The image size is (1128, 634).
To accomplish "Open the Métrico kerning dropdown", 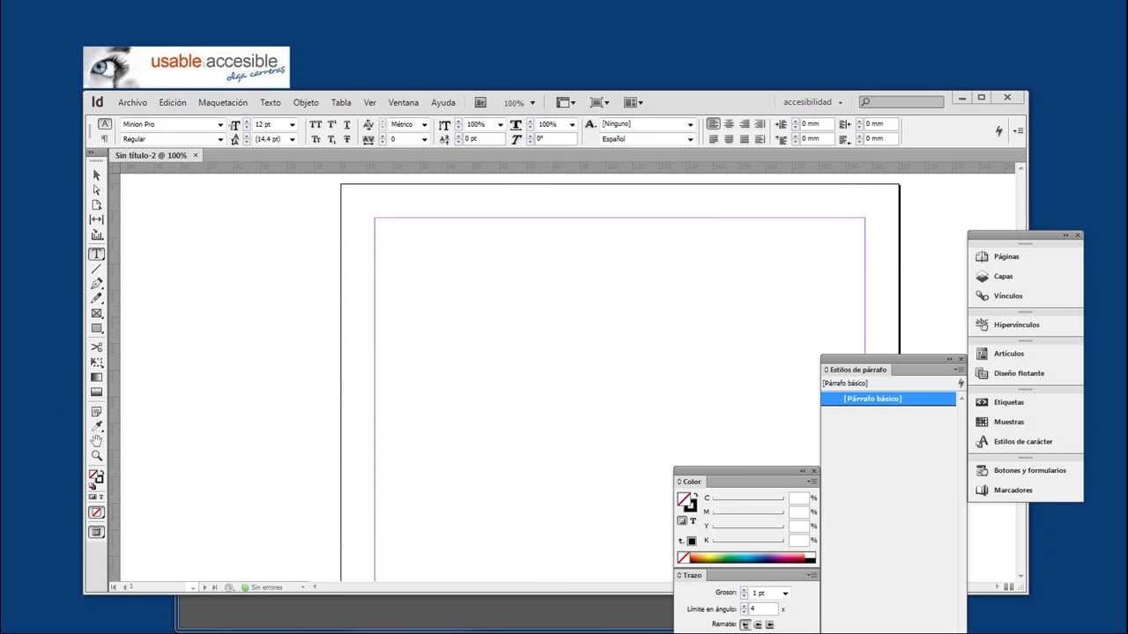I will pyautogui.click(x=424, y=125).
